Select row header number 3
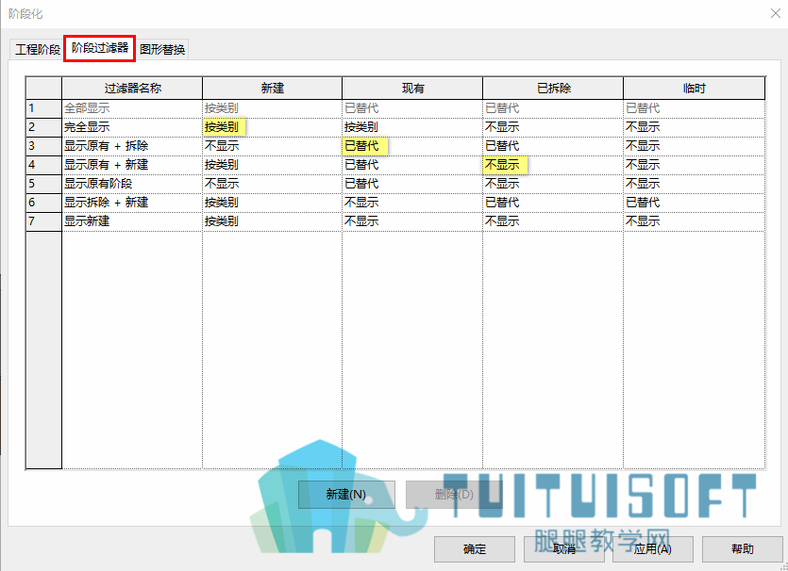 (43, 146)
